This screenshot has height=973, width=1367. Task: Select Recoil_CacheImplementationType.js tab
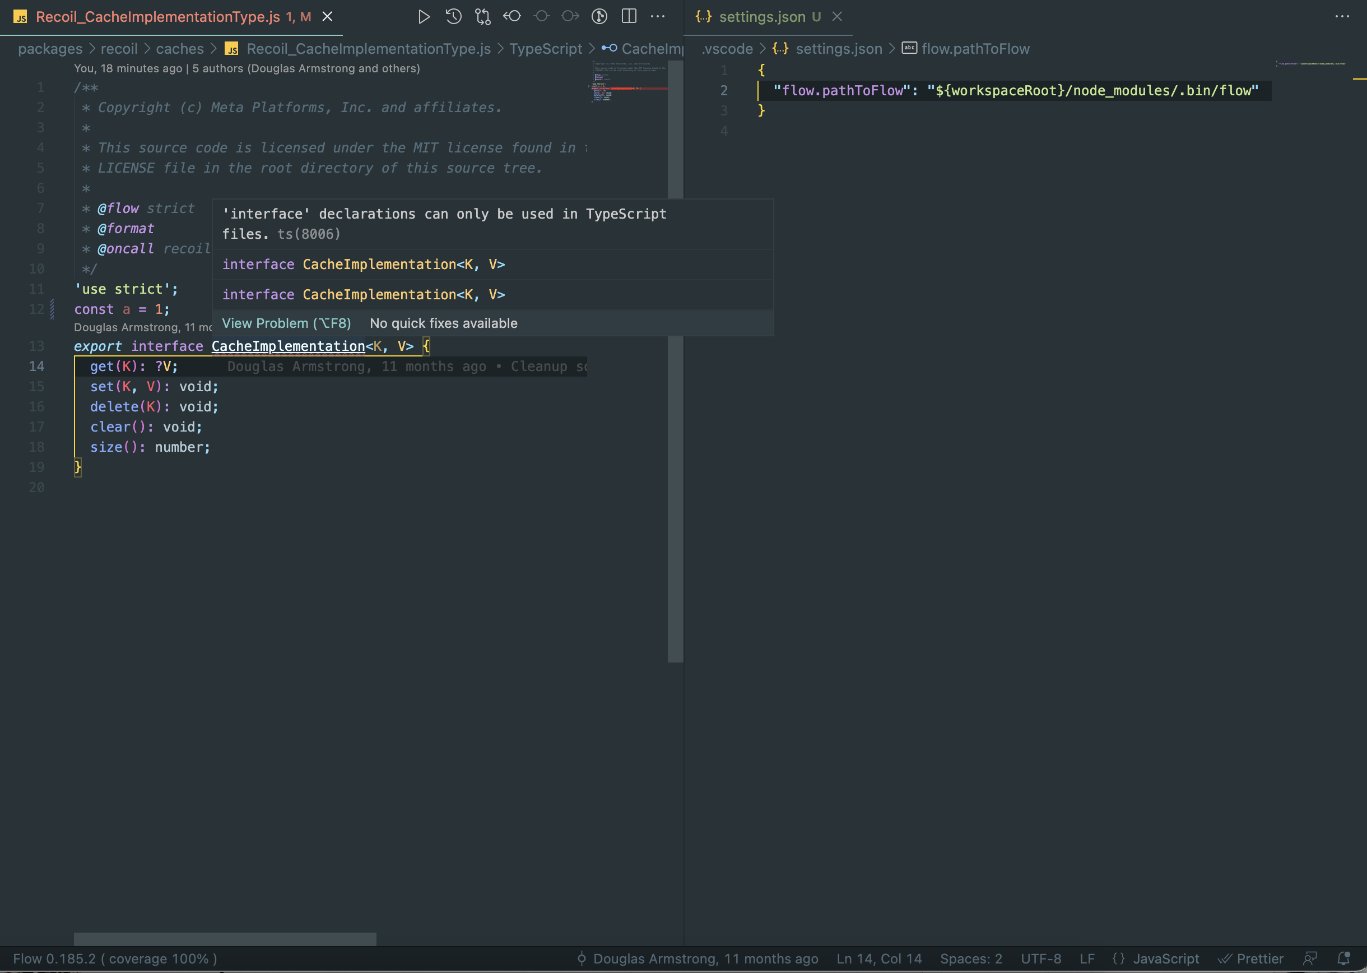point(157,17)
